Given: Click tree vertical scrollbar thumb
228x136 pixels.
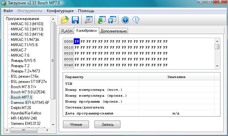Looking at the screenshot, I should [53, 60].
